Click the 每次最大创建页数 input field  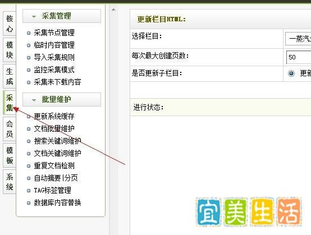pyautogui.click(x=299, y=57)
